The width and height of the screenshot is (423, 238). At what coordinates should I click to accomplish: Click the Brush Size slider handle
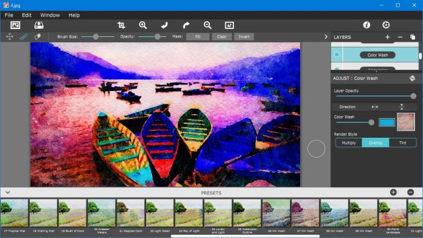95,37
